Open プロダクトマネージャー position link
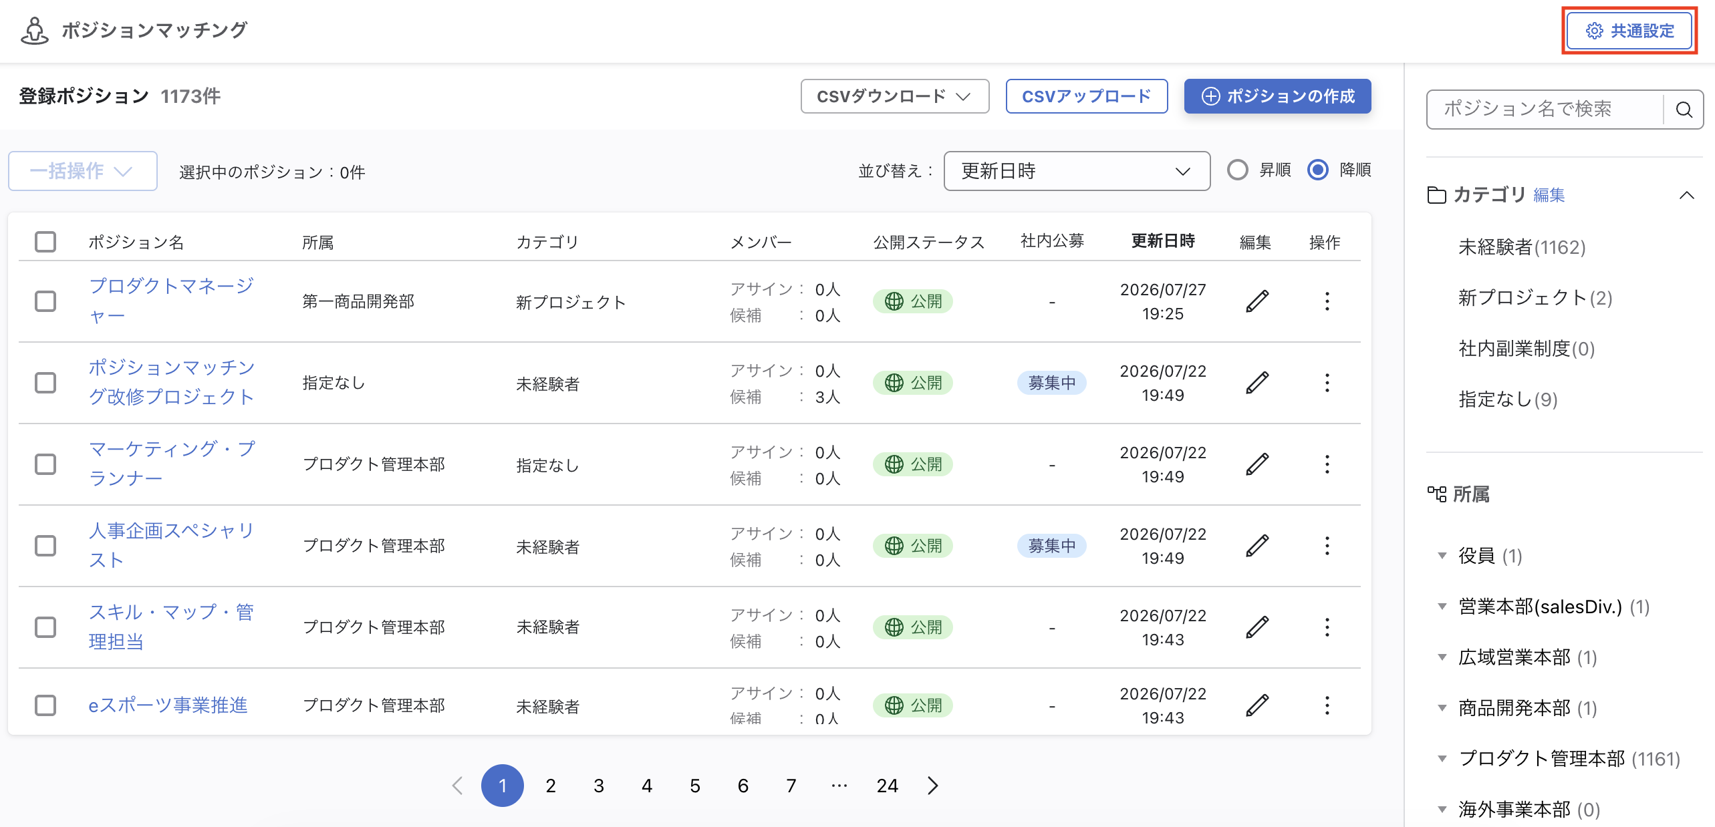This screenshot has width=1715, height=827. (171, 301)
